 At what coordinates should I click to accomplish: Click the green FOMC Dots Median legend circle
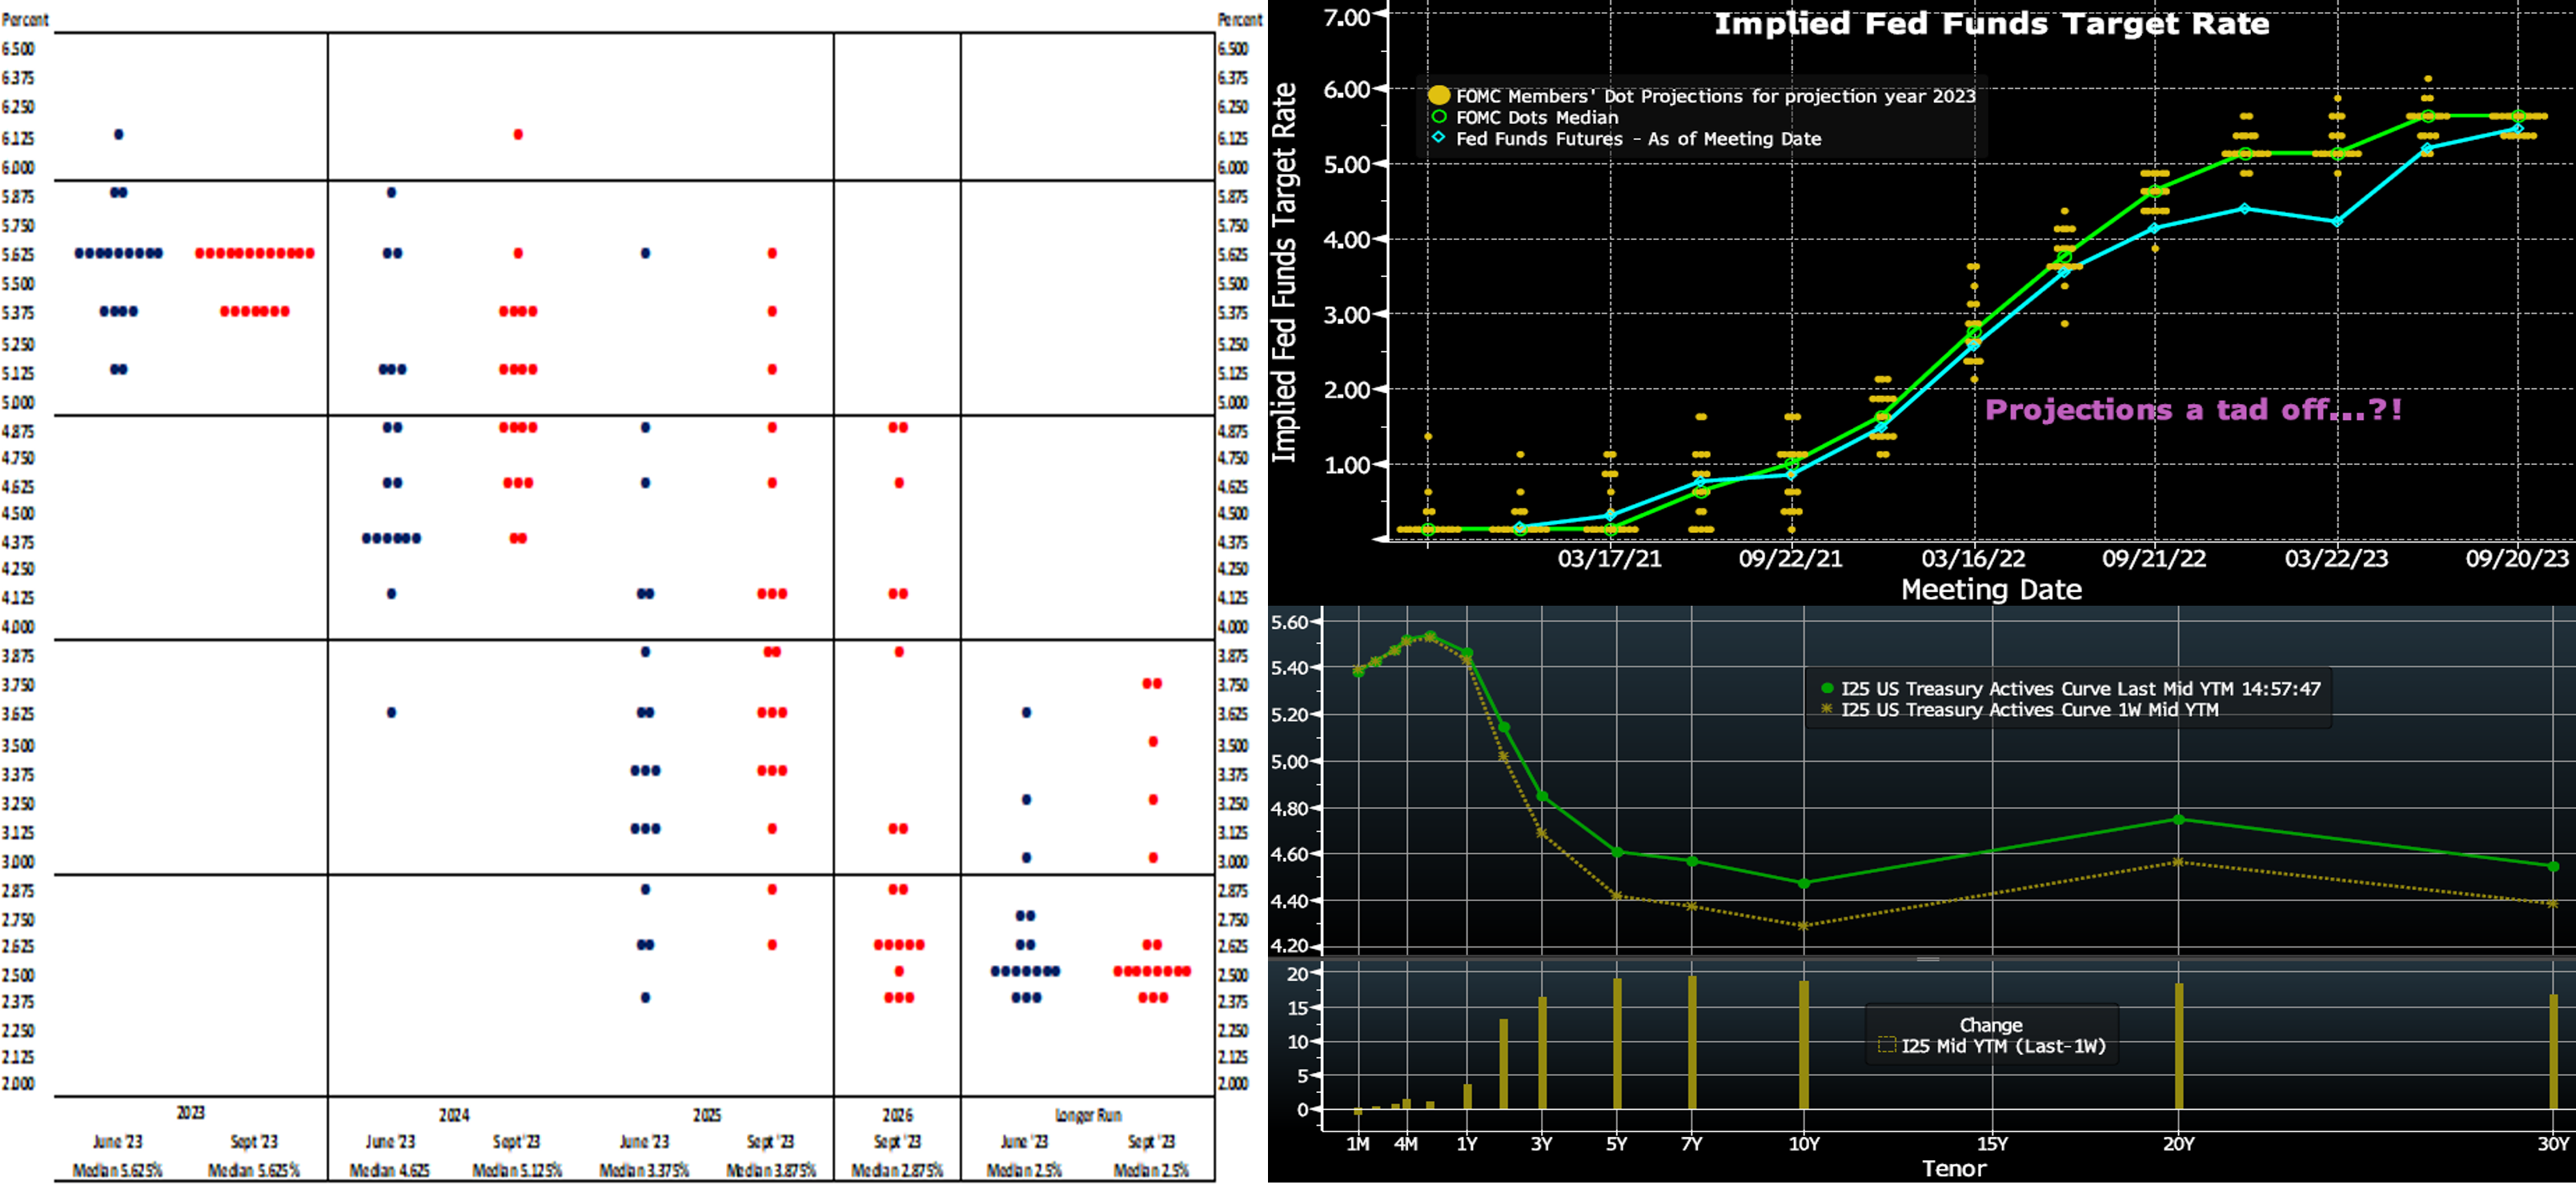coord(1438,117)
